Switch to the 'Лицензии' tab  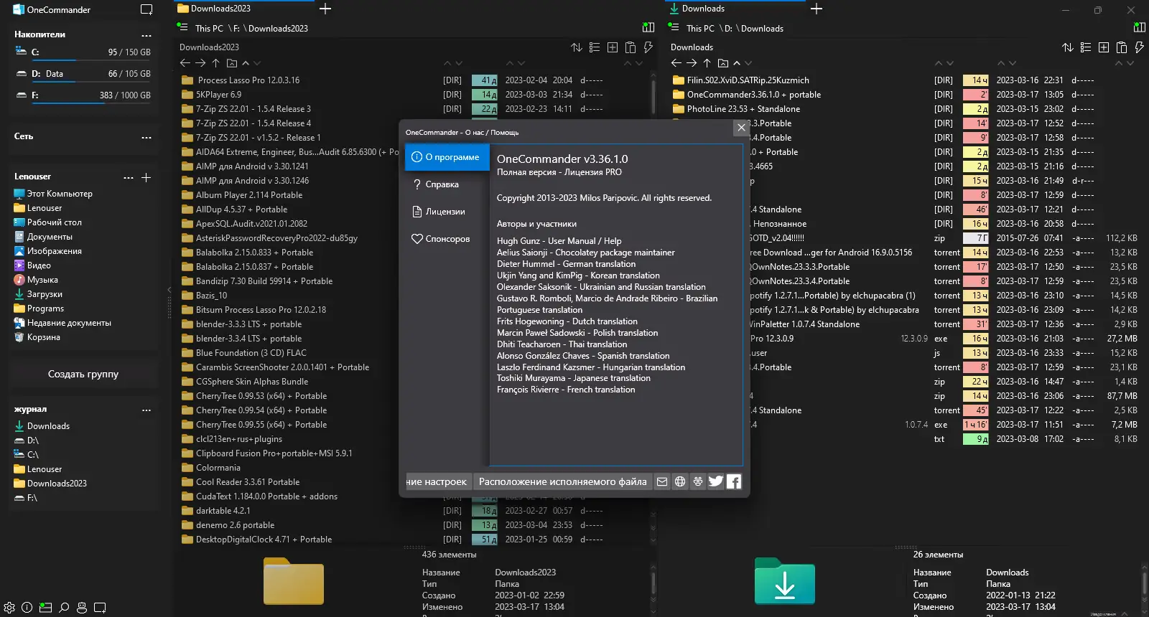[447, 212]
